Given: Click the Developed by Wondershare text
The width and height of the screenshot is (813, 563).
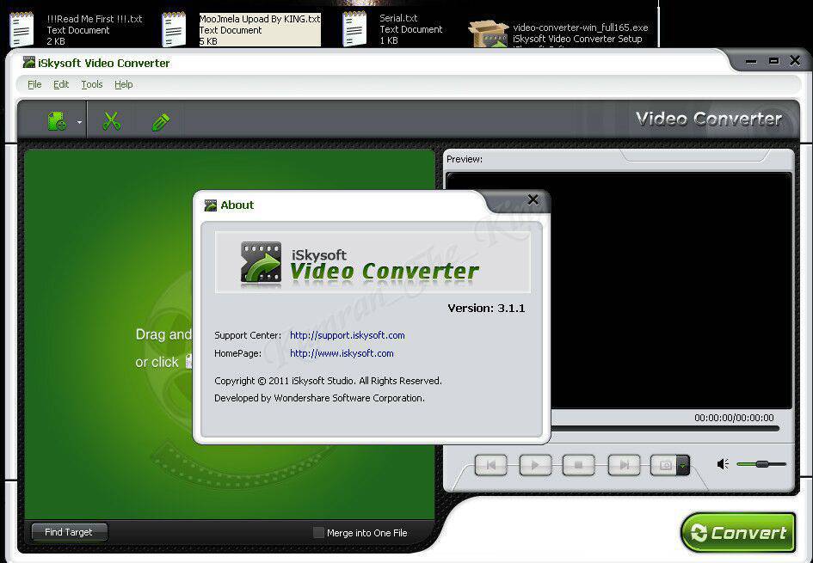Looking at the screenshot, I should pos(319,398).
